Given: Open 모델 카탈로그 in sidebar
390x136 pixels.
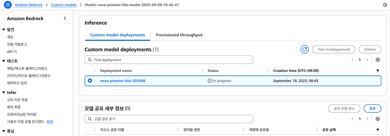Looking at the screenshot, I should pyautogui.click(x=17, y=44).
